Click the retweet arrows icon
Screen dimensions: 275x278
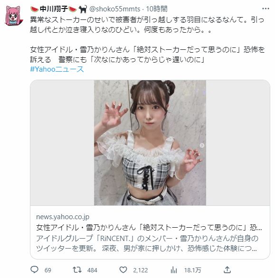click(77, 269)
